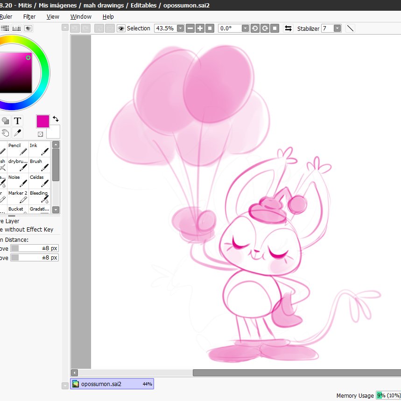
Task: Open the Stabilizer level dropdown
Action: [x=338, y=28]
